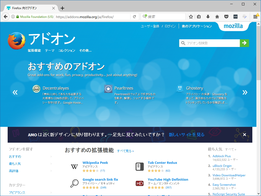Click the green add-on search arrow
The height and width of the screenshot is (196, 261).
[244, 43]
